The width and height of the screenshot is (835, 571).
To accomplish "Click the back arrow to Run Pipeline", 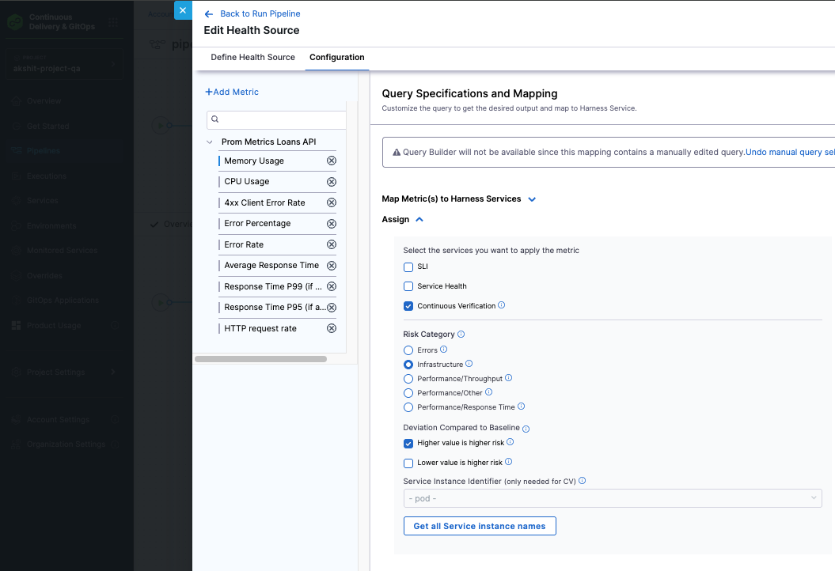I will click(209, 14).
